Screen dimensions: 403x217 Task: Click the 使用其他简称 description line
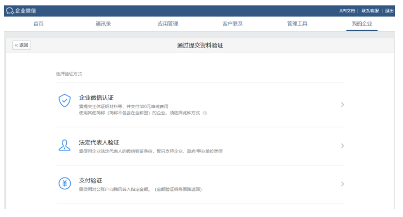coord(139,113)
